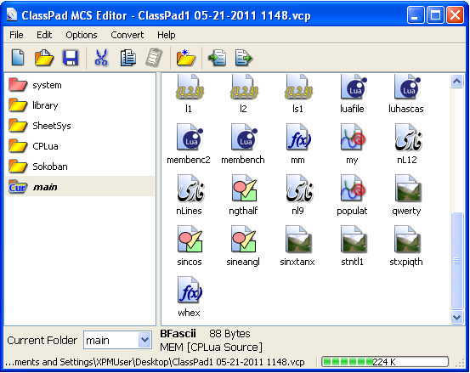This screenshot has height=373, width=470.
Task: Open the File menu
Action: tap(16, 35)
